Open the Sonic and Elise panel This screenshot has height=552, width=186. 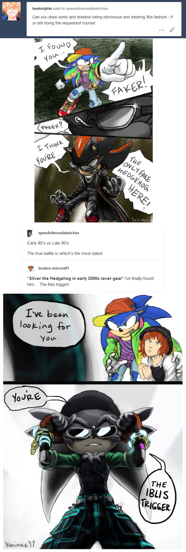pos(93,337)
